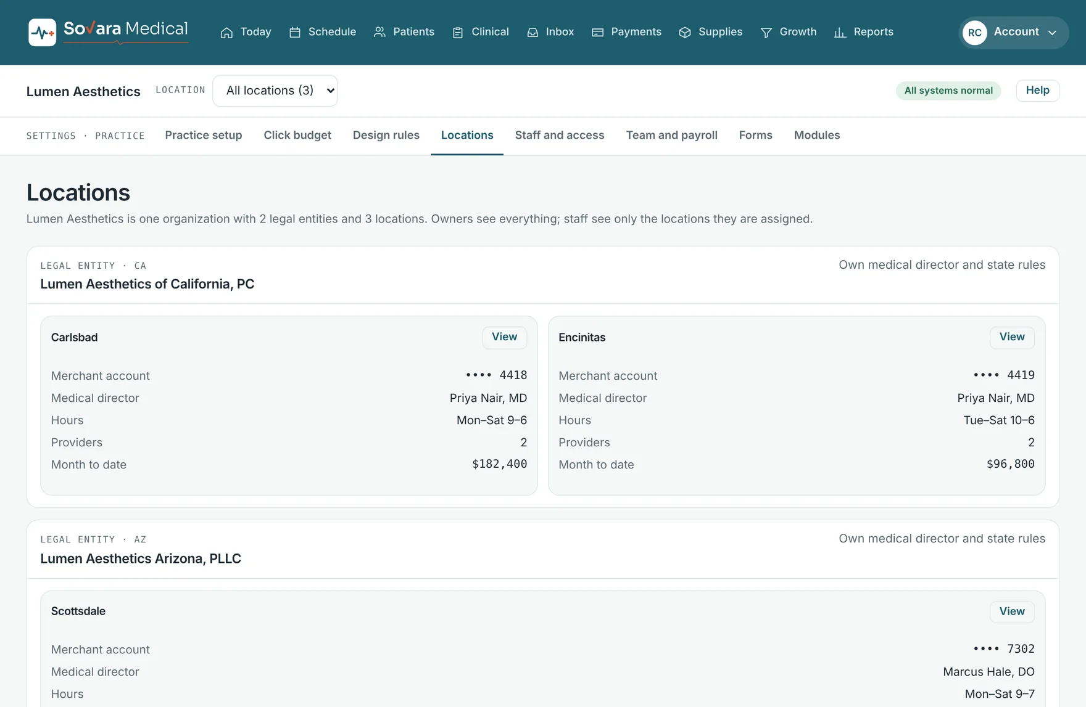Go to the Design rules tab
This screenshot has width=1086, height=707.
[x=386, y=136]
